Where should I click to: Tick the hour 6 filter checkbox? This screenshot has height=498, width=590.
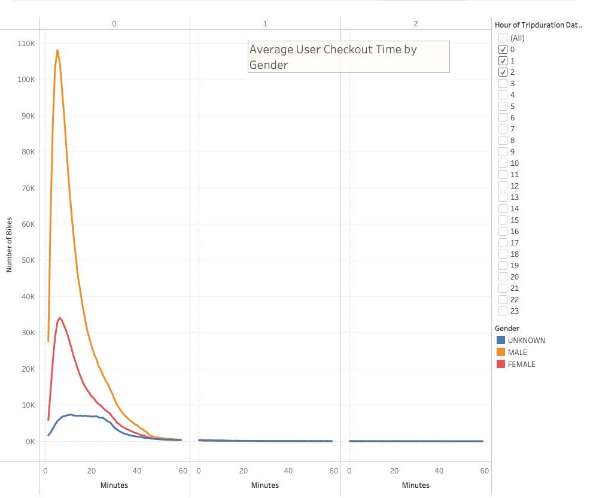(503, 117)
